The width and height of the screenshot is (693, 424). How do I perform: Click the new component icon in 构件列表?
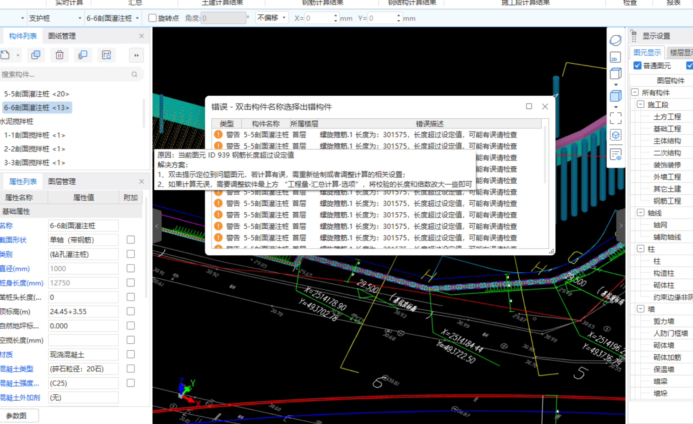(5, 55)
